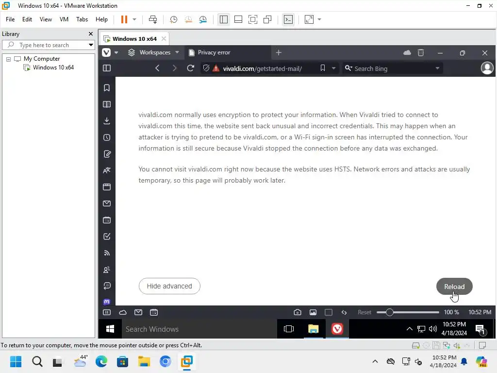The image size is (497, 373).
Task: Toggle VMware full screen mode
Action: (x=252, y=19)
